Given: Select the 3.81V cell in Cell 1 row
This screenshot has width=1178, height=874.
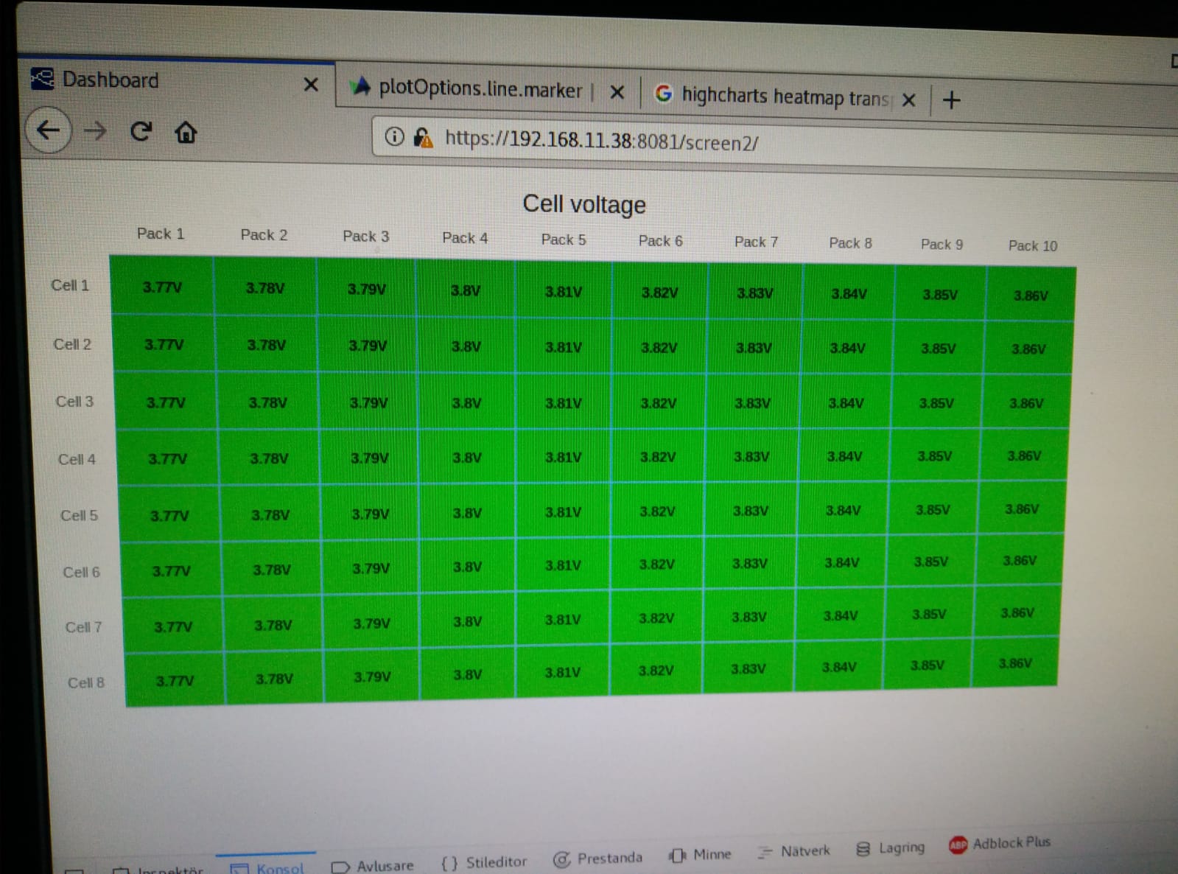Looking at the screenshot, I should point(564,291).
